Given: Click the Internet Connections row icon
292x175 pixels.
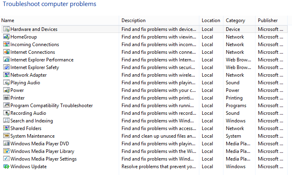Looking at the screenshot, I should [6, 52].
